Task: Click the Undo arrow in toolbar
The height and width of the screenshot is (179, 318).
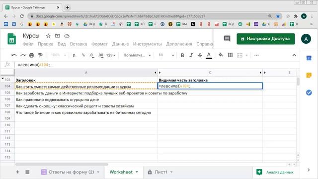Action: pyautogui.click(x=14, y=55)
